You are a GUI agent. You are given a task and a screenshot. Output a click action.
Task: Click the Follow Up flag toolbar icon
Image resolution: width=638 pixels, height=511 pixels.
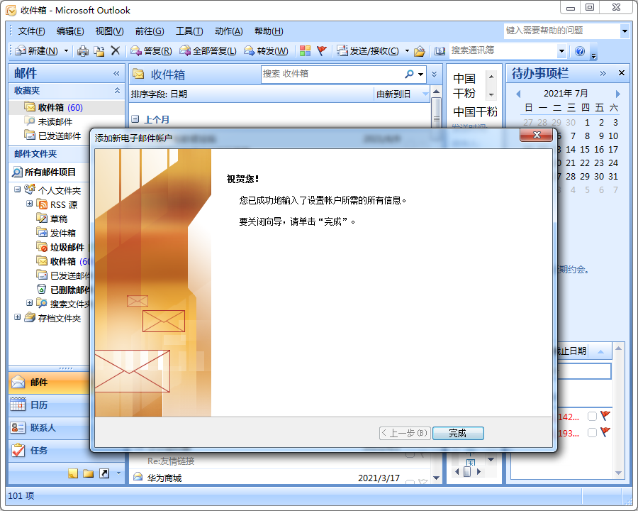pos(322,51)
